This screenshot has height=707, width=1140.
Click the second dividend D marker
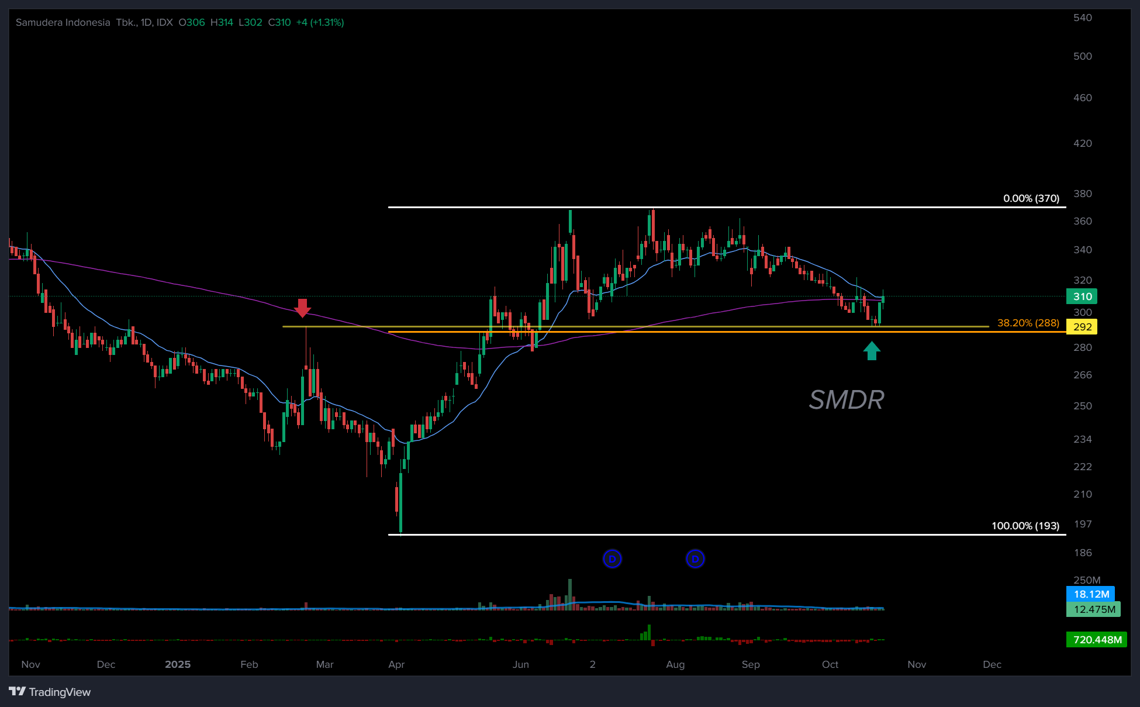click(x=695, y=559)
